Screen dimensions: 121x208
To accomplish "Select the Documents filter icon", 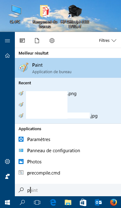I will click(37, 41).
